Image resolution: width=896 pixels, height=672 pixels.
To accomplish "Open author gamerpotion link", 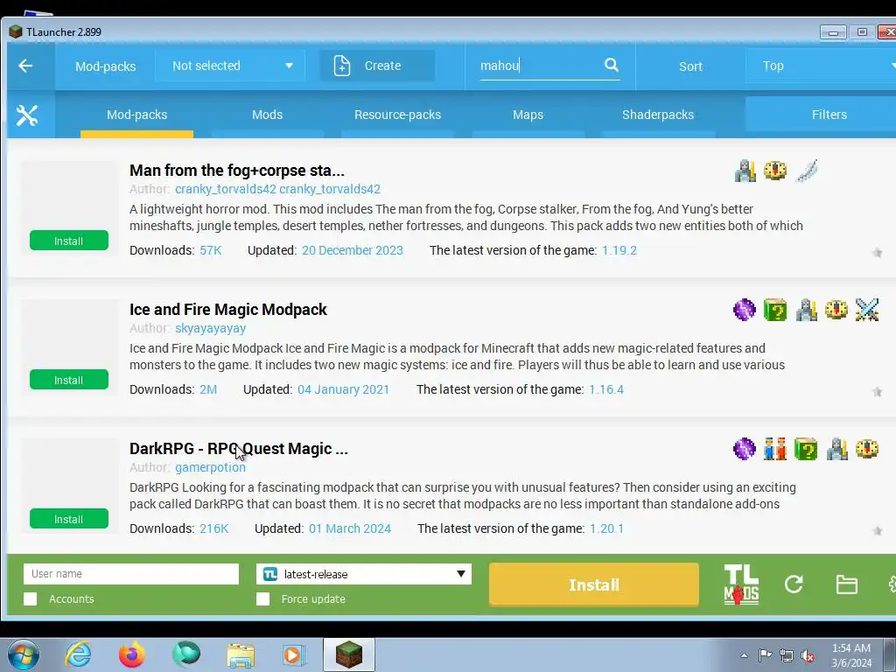I will pos(210,467).
